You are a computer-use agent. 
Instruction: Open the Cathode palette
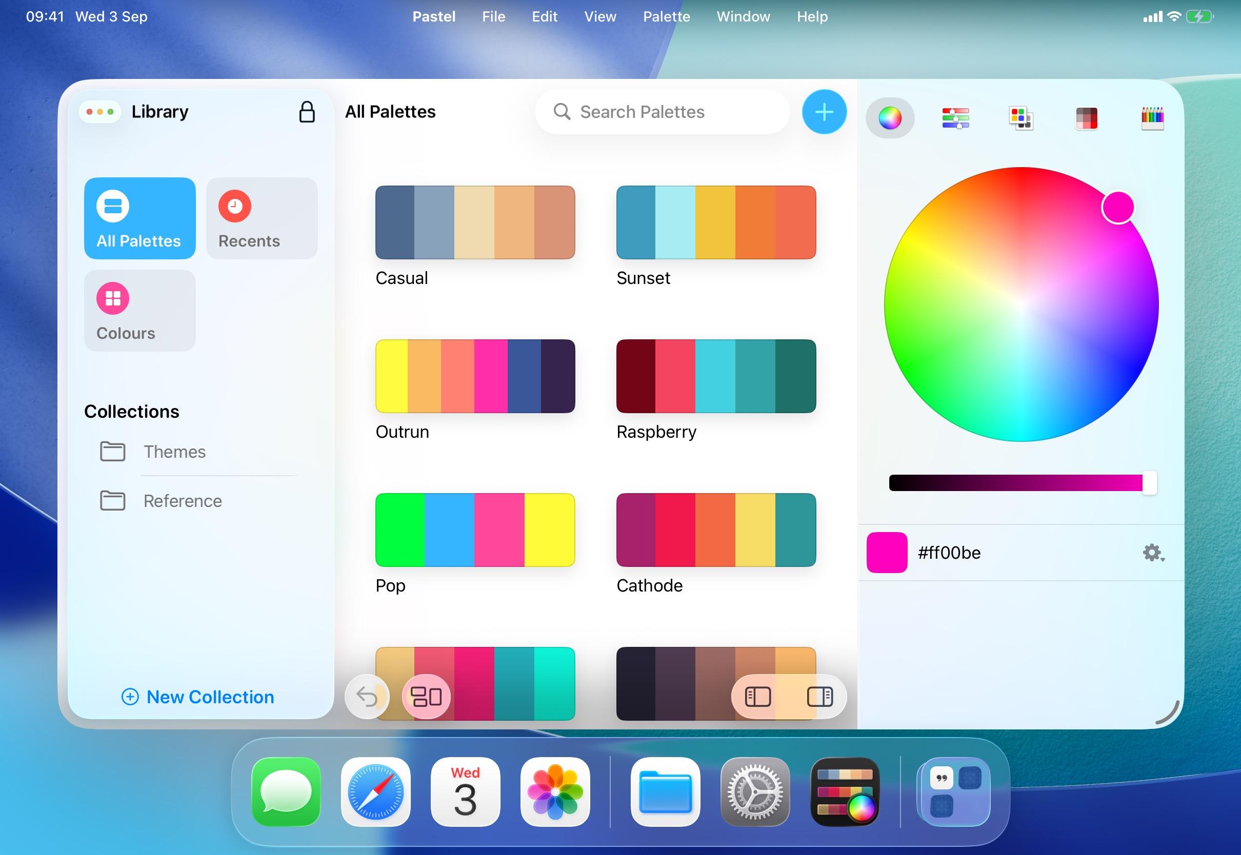(x=716, y=530)
